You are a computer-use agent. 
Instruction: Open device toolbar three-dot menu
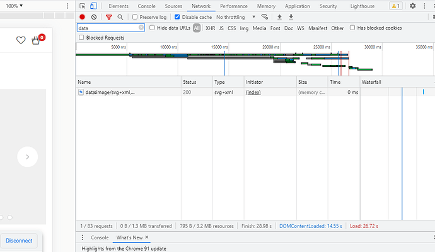(67, 6)
